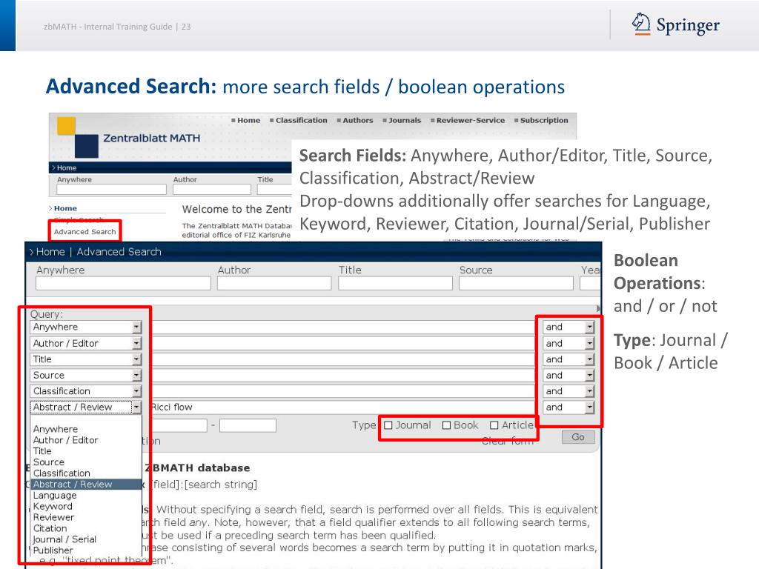The image size is (759, 569).
Task: Check the Article type checkbox
Action: (494, 425)
